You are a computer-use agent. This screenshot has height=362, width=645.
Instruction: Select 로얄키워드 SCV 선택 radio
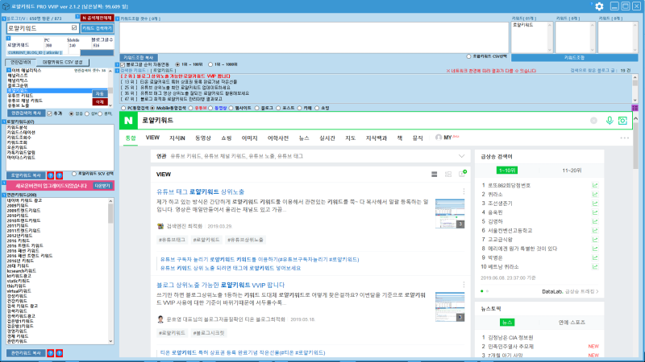click(74, 174)
